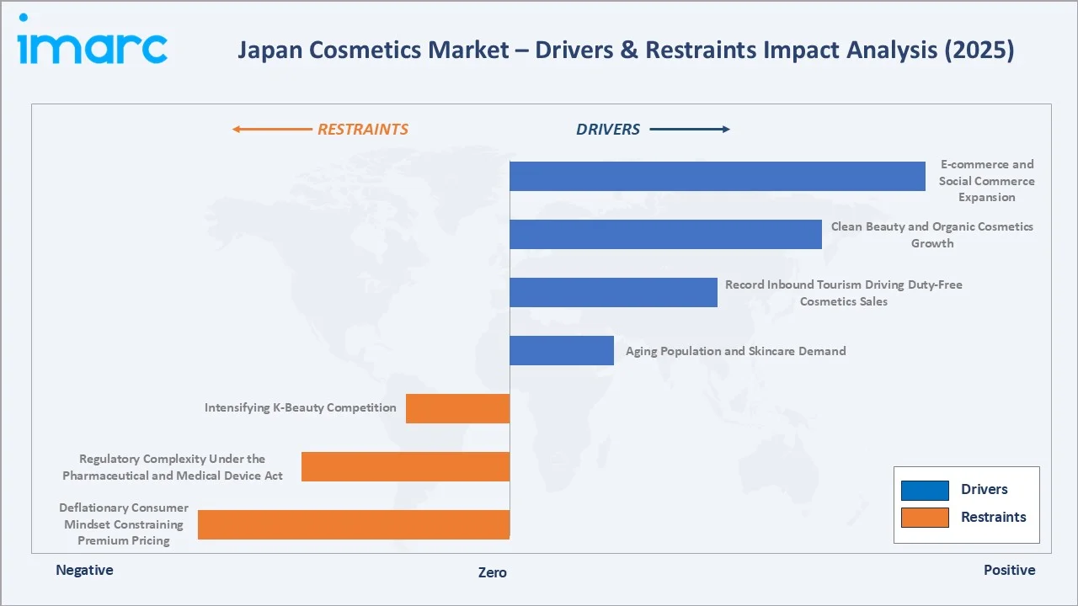
Task: Click the RESTRAINTS heading label
Action: (363, 130)
